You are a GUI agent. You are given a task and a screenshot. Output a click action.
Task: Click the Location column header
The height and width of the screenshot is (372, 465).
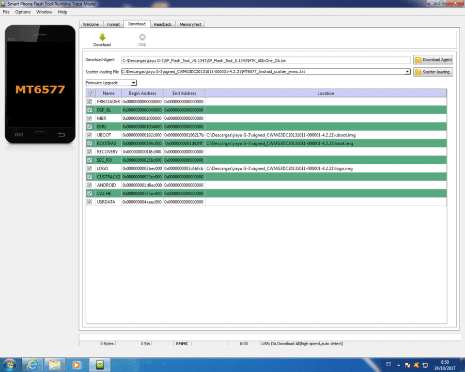click(x=326, y=93)
